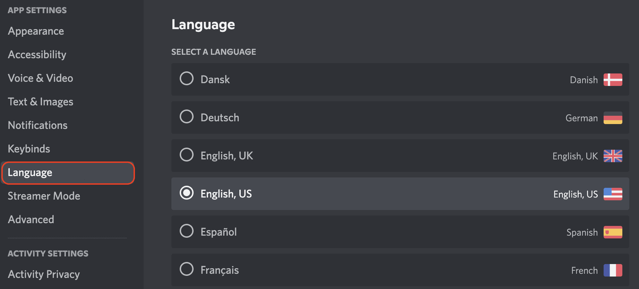This screenshot has width=639, height=289.
Task: Click the English, US flag icon
Action: 613,194
